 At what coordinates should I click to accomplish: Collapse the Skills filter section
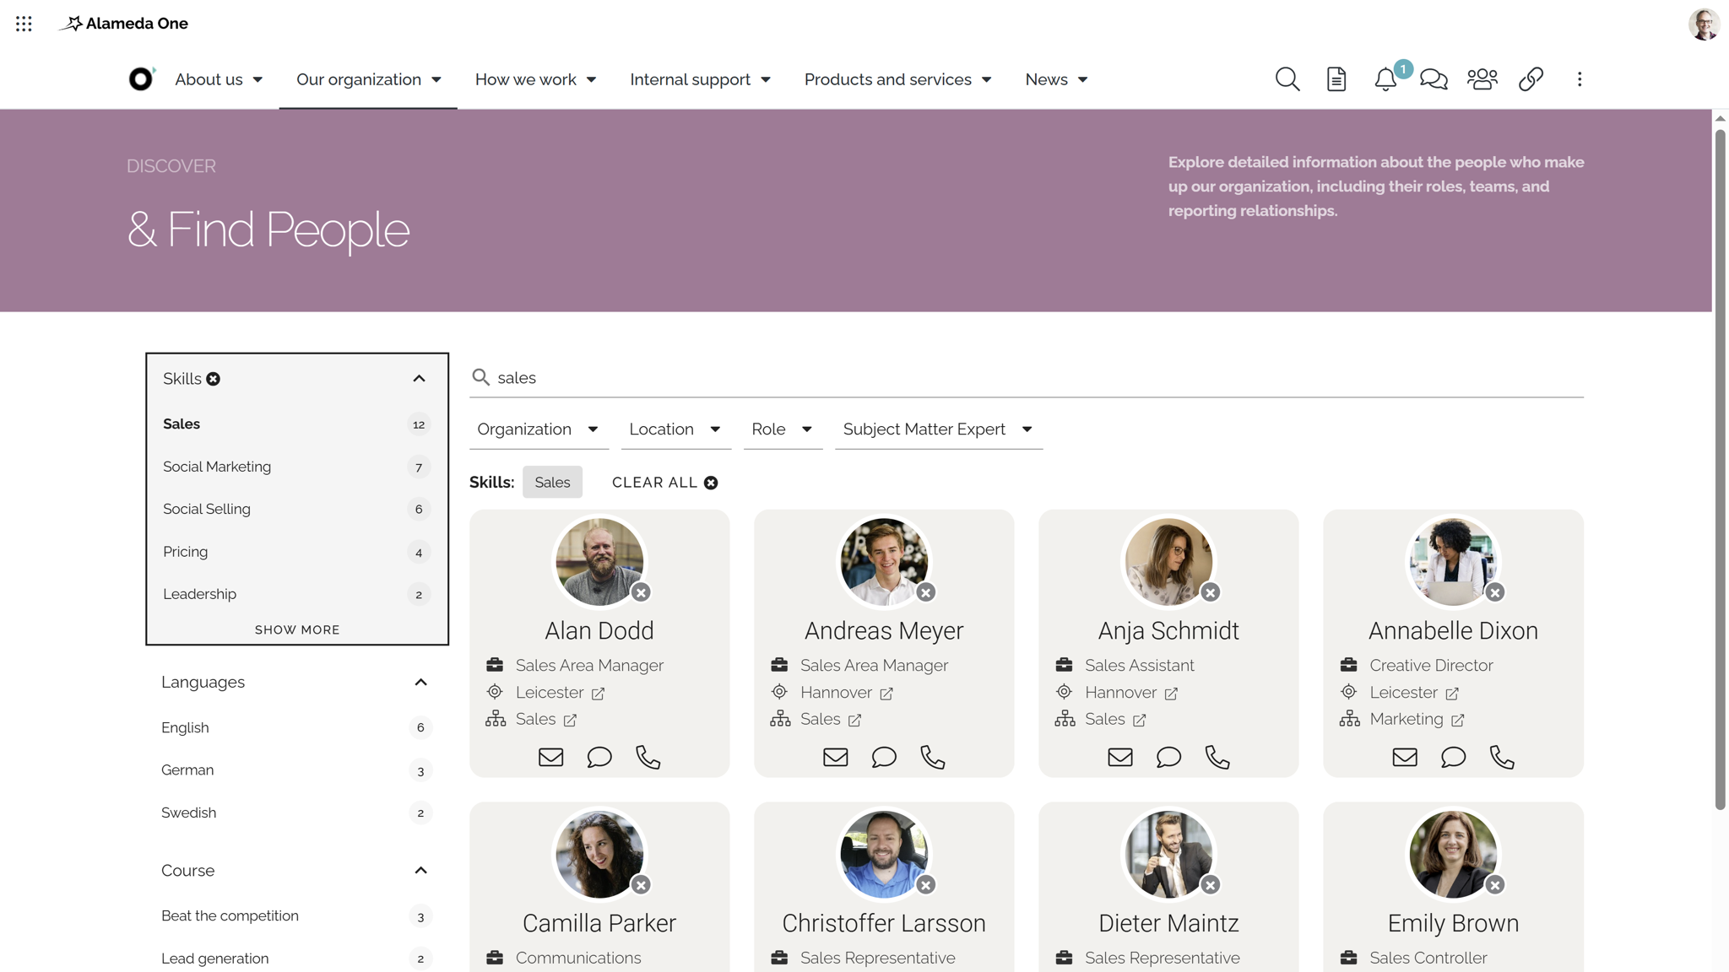coord(419,379)
